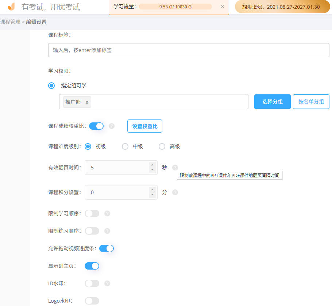Choose 高级 course difficulty
Screen dimensions: 332x306
162,146
